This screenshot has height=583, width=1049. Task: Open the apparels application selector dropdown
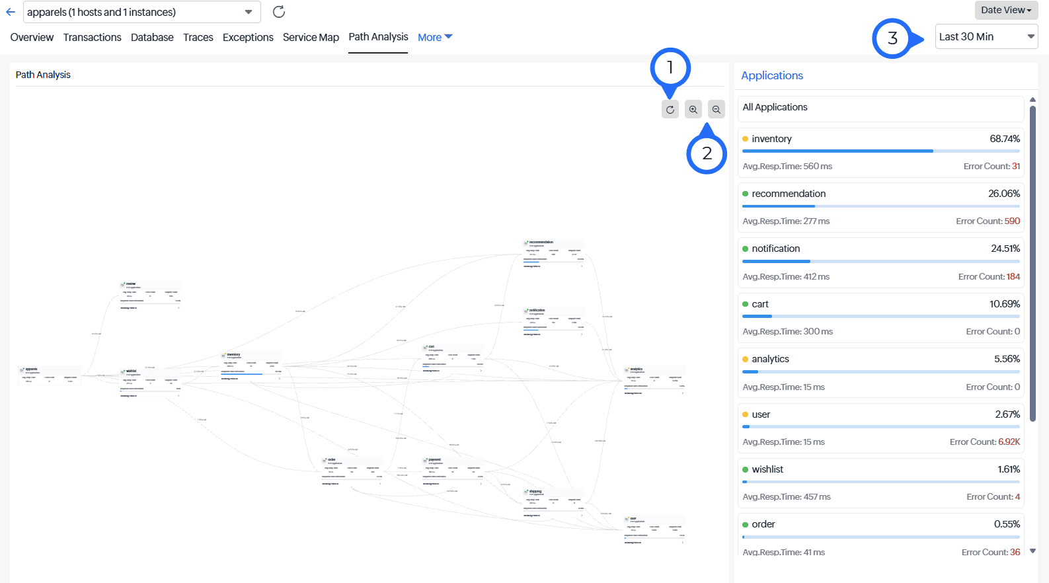tap(141, 12)
